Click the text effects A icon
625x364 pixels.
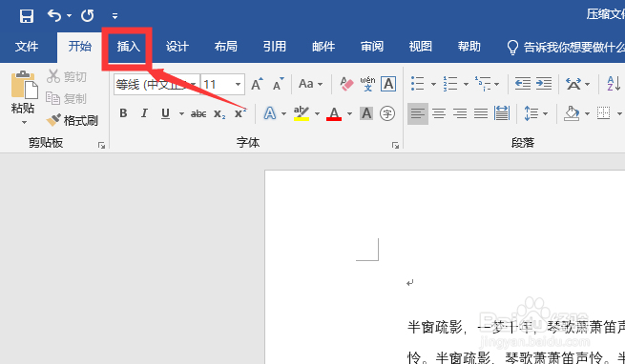[270, 113]
